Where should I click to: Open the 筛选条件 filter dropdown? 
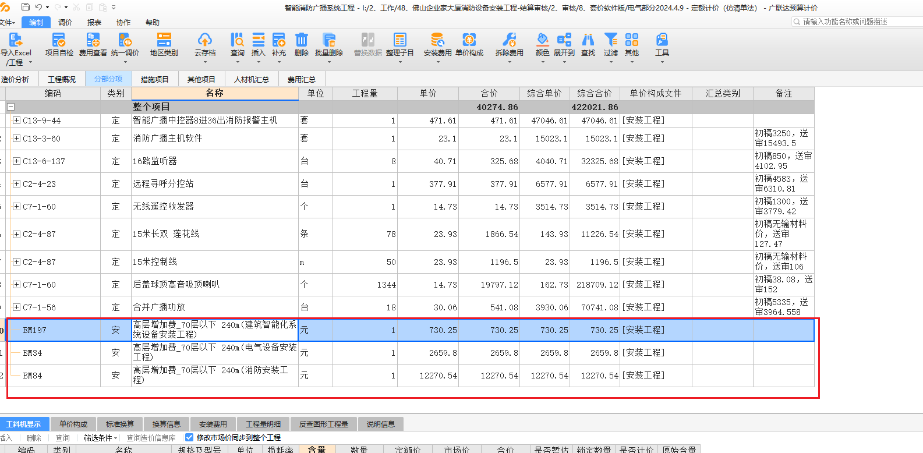[x=100, y=438]
